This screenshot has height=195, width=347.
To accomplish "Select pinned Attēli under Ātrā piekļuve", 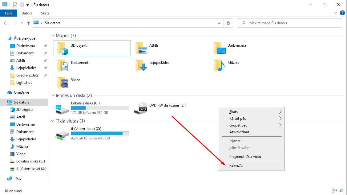I will 21,60.
